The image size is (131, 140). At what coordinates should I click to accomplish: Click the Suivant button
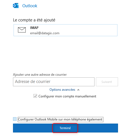[x=107, y=82]
